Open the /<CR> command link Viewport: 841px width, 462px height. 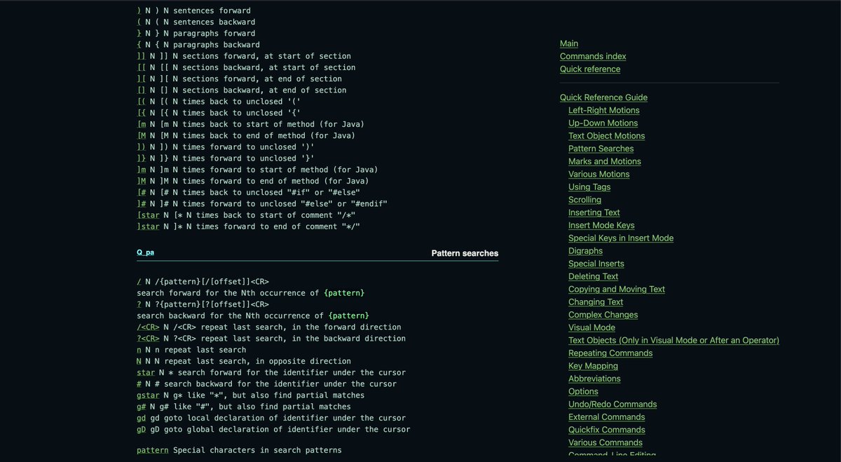[x=148, y=327]
